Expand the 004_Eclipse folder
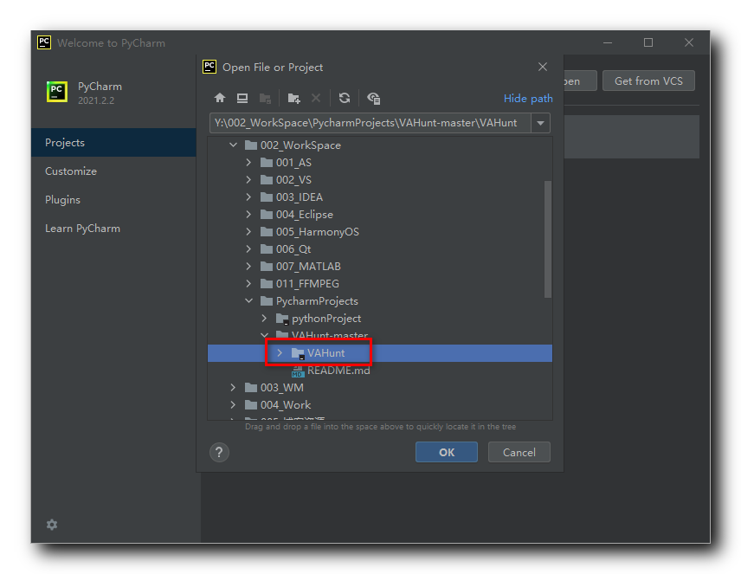Image resolution: width=741 pixels, height=574 pixels. pyautogui.click(x=248, y=214)
